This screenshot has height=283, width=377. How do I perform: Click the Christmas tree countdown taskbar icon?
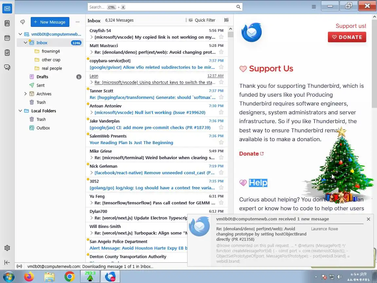click(90, 276)
